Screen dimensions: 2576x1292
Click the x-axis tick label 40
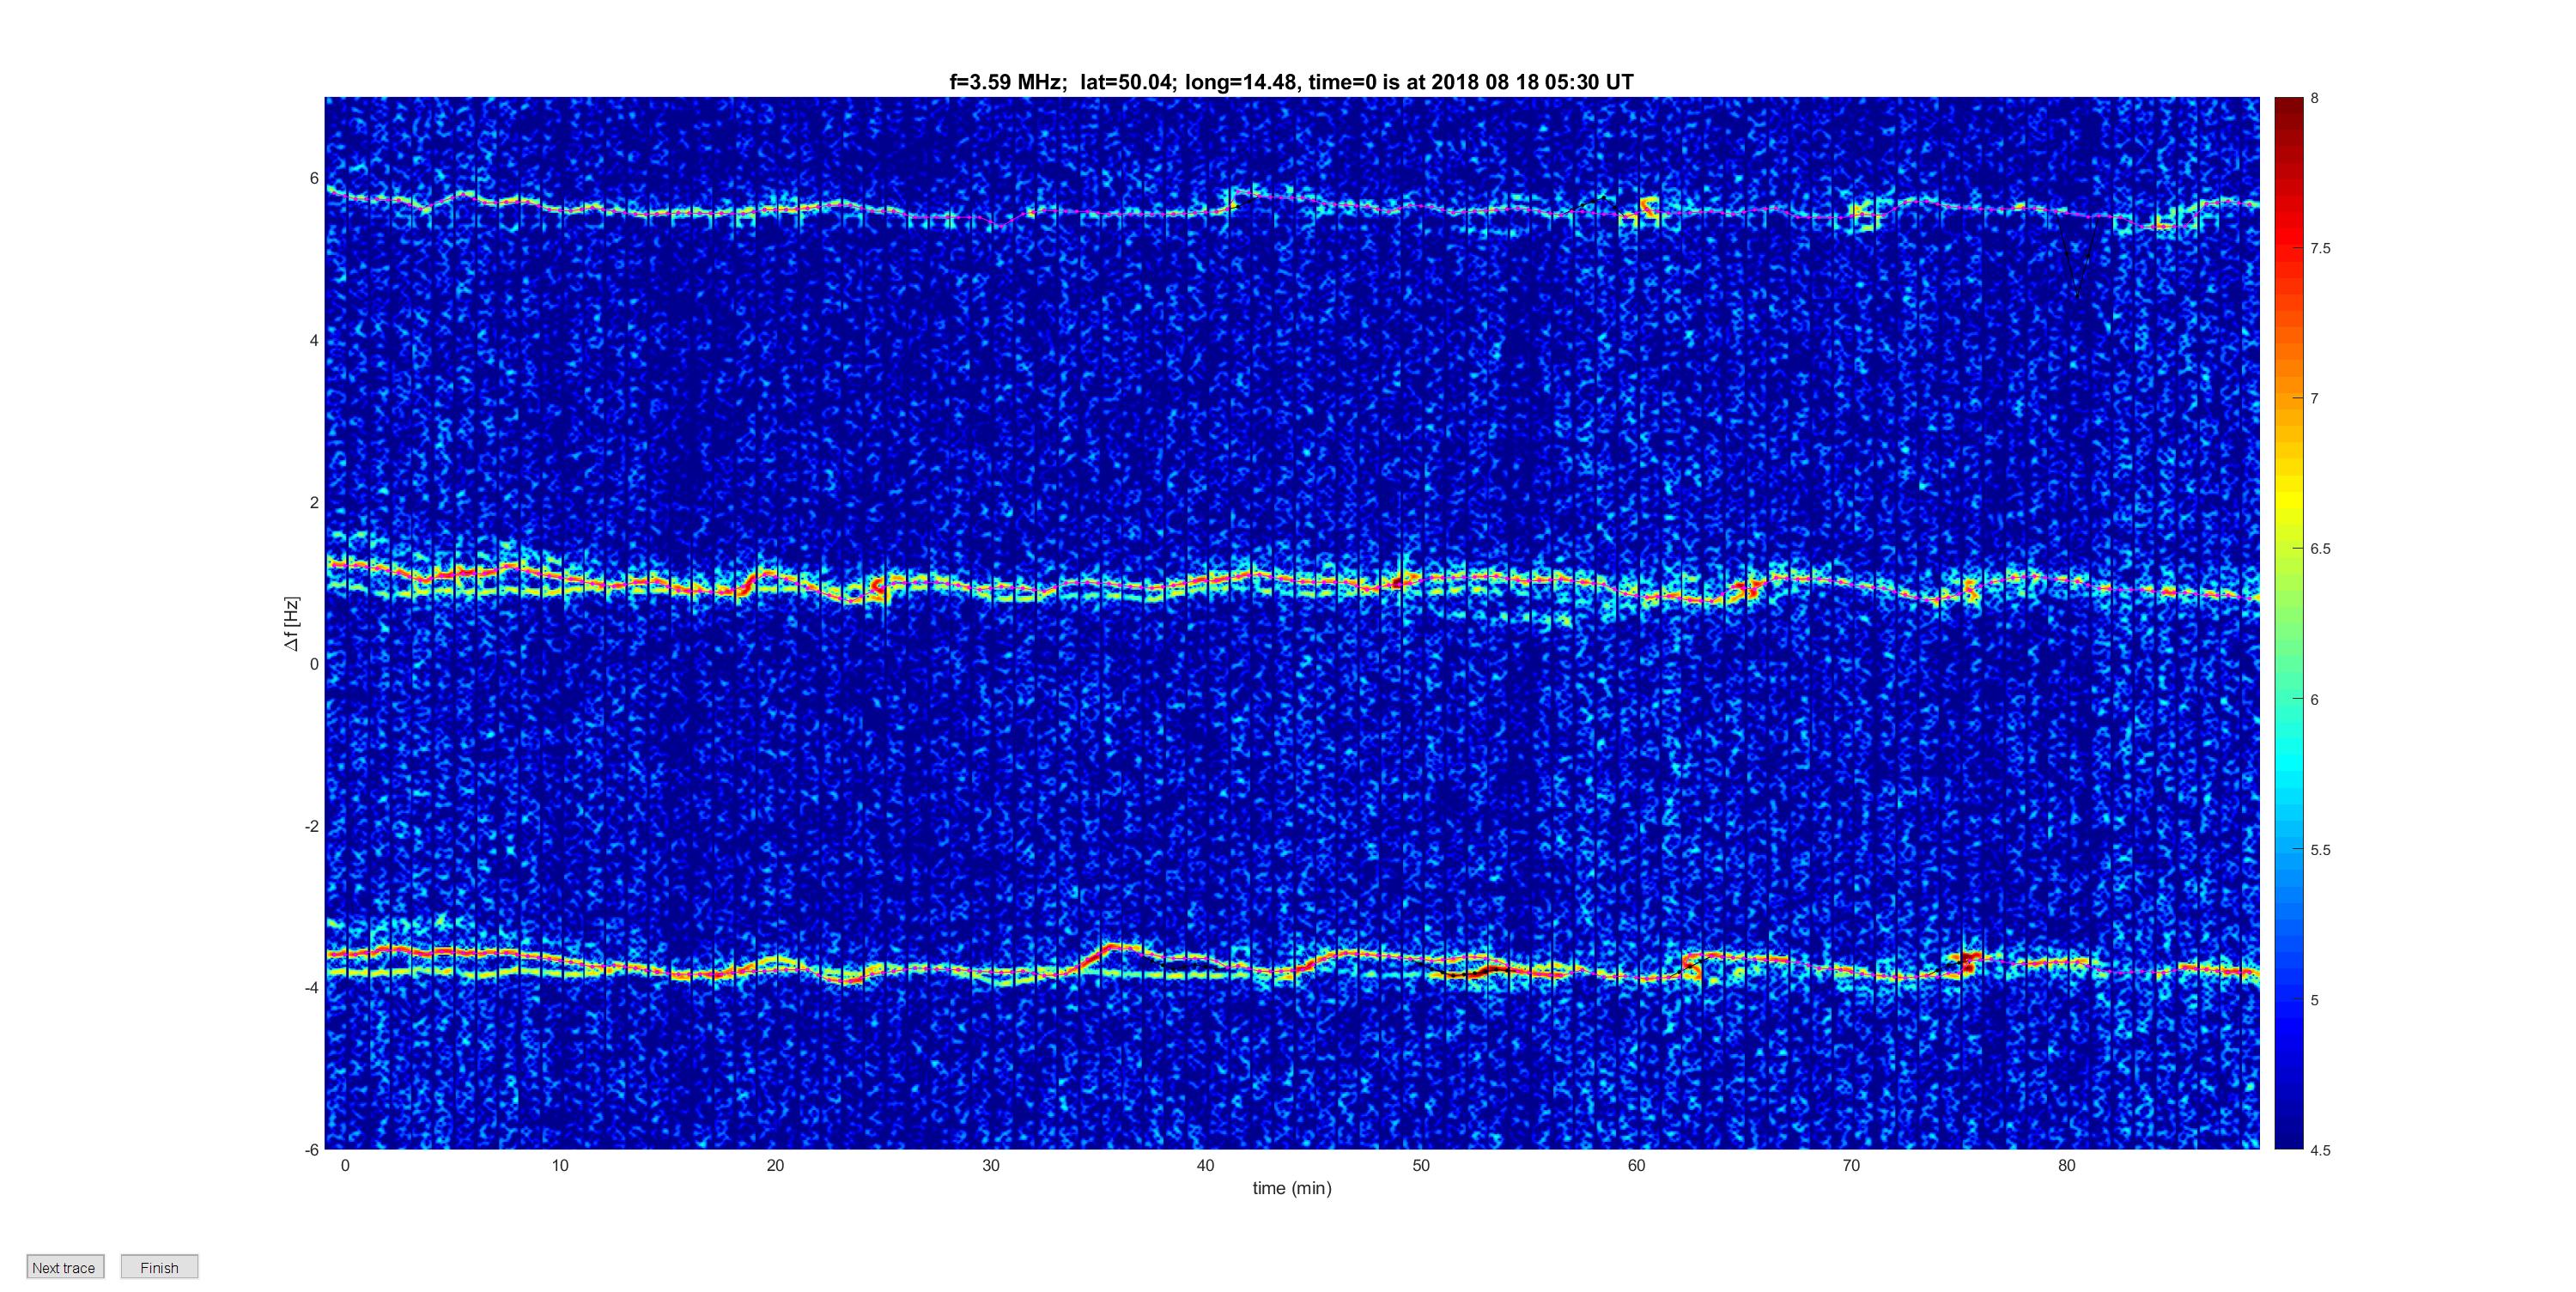pyautogui.click(x=1205, y=1165)
